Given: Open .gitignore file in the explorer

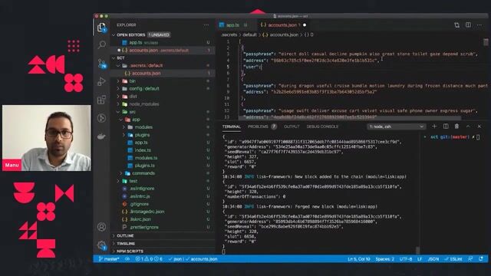Looking at the screenshot, I should click(x=139, y=204).
